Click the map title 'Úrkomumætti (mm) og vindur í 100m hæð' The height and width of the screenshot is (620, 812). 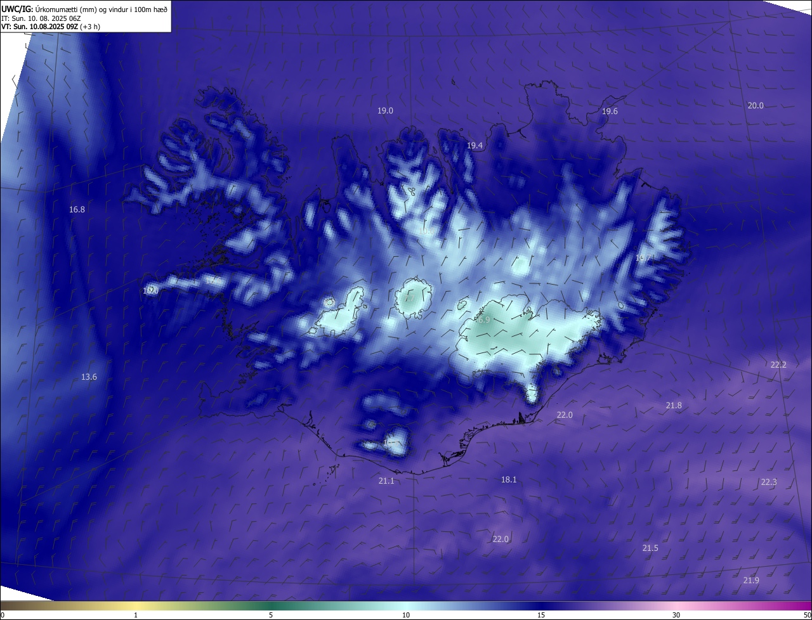[101, 8]
